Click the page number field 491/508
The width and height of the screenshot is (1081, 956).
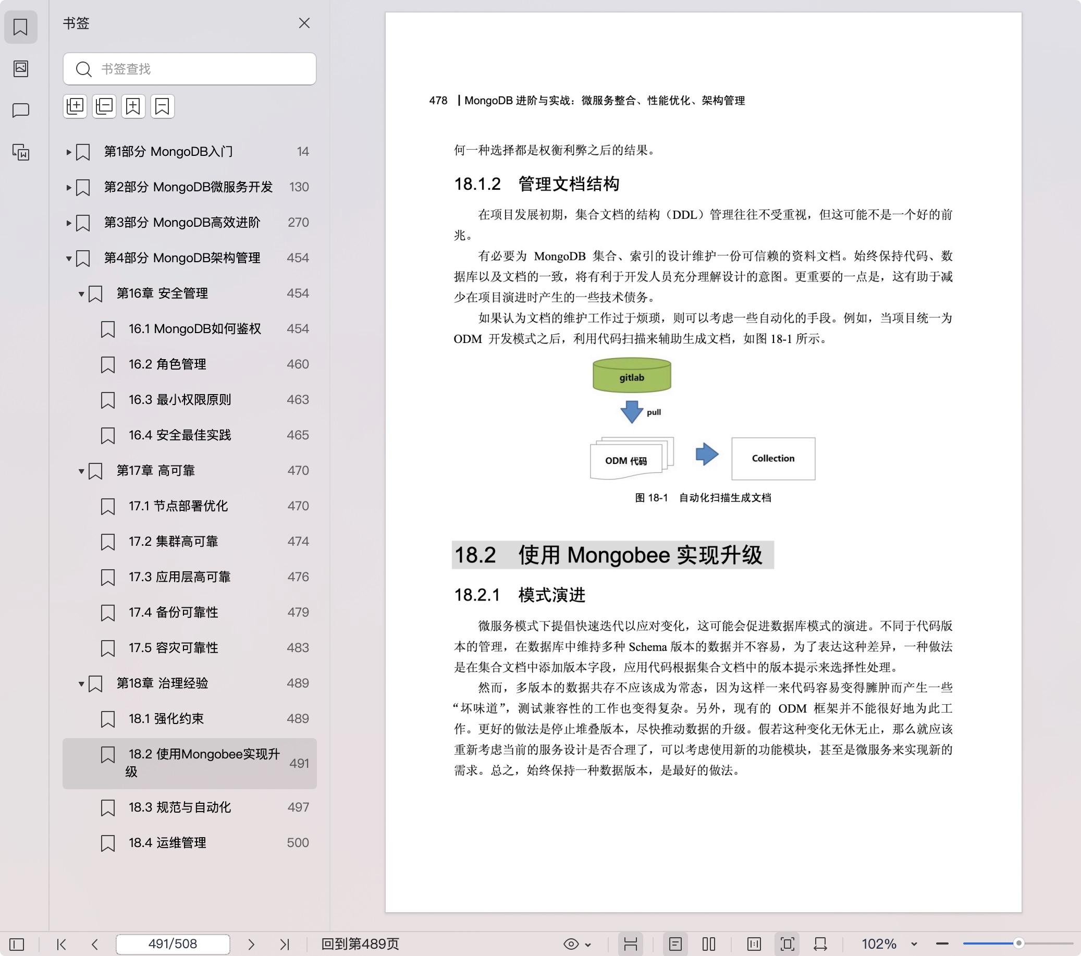click(173, 944)
